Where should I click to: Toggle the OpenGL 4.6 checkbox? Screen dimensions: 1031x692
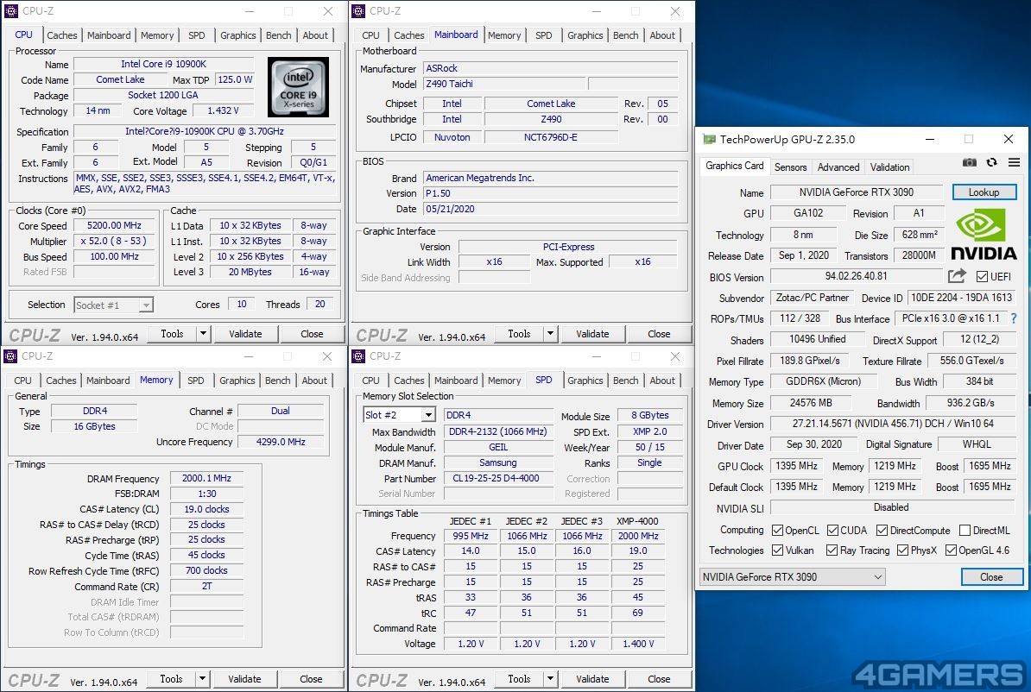click(950, 550)
